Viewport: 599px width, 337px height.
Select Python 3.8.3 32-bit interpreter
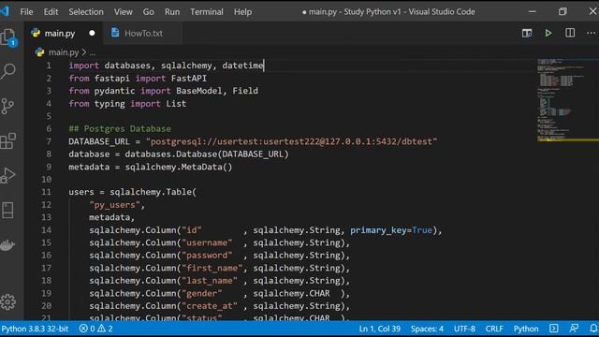35,329
